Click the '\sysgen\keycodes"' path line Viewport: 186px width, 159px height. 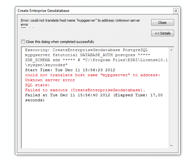click(x=46, y=65)
